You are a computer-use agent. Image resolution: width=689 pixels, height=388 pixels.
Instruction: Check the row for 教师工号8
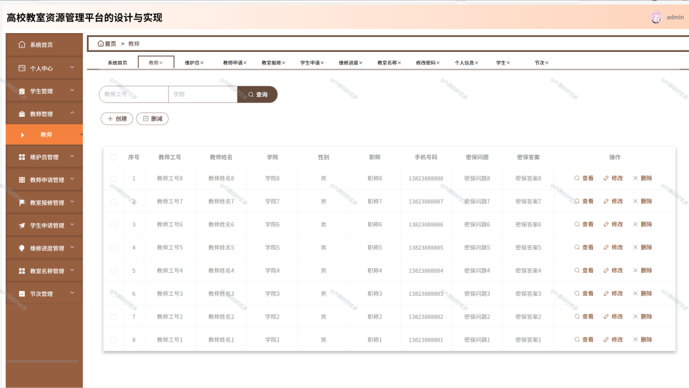tap(113, 179)
